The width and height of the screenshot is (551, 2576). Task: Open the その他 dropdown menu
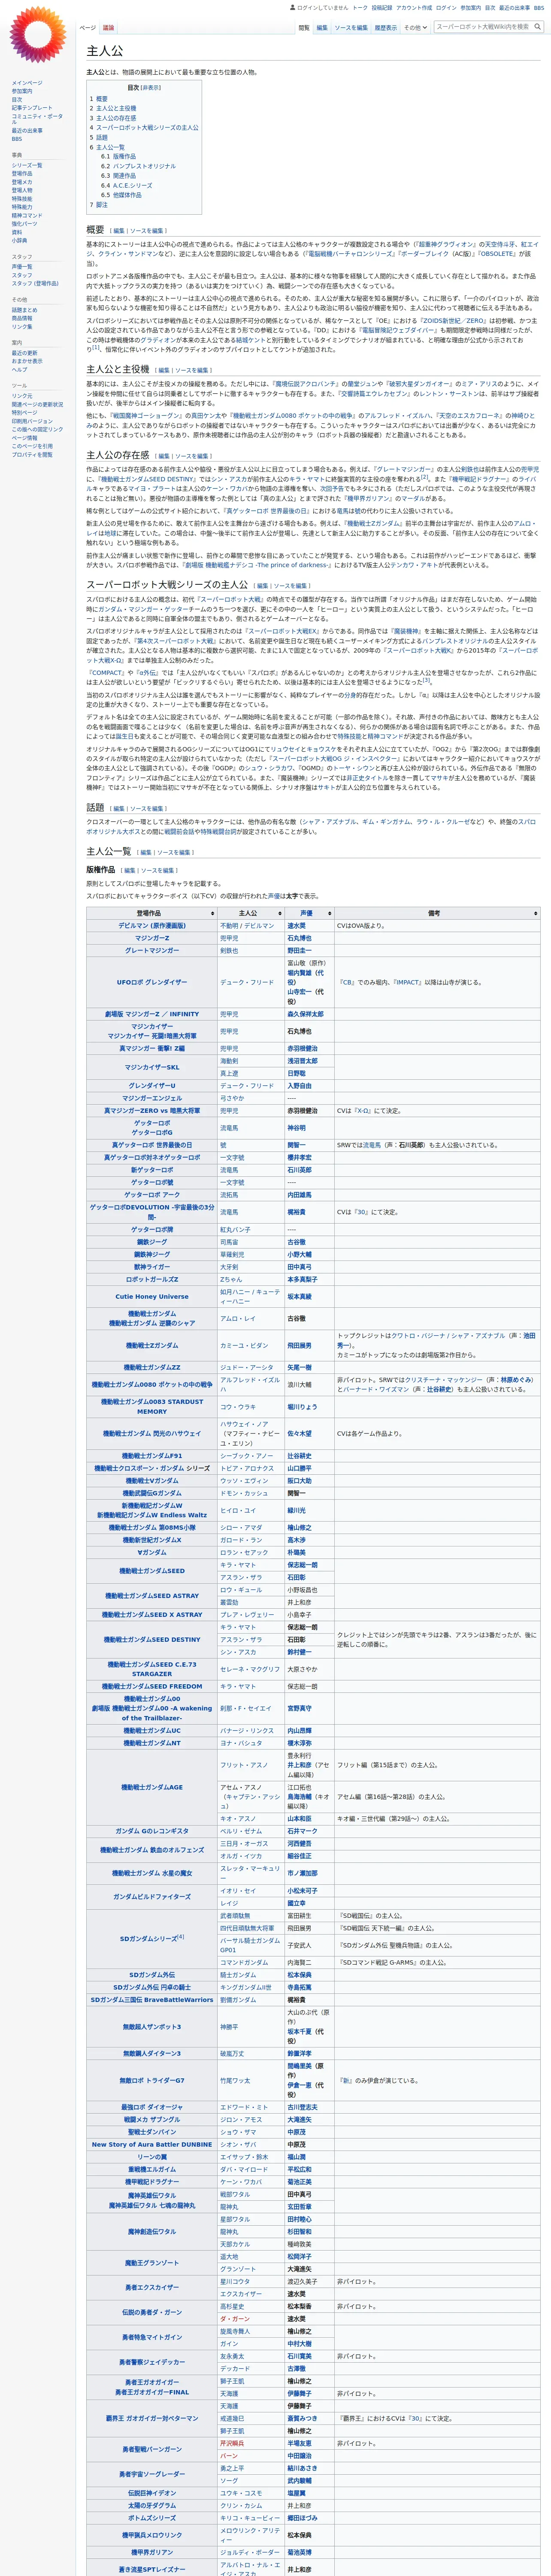tap(415, 28)
